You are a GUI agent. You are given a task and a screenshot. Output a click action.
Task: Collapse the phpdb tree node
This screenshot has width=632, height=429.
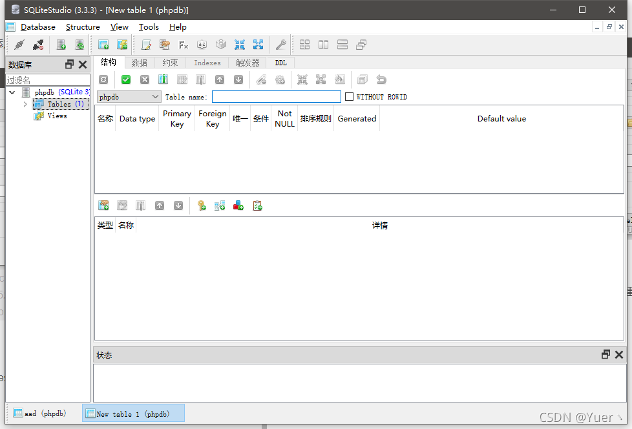click(12, 92)
